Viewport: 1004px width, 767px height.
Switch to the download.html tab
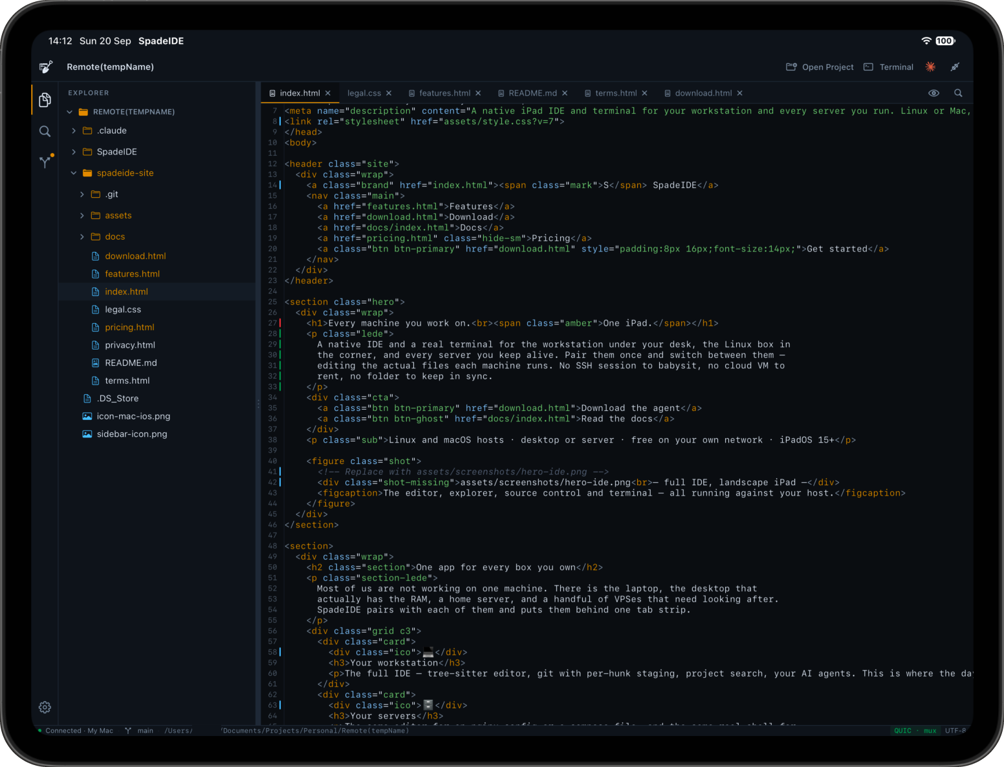(x=703, y=93)
